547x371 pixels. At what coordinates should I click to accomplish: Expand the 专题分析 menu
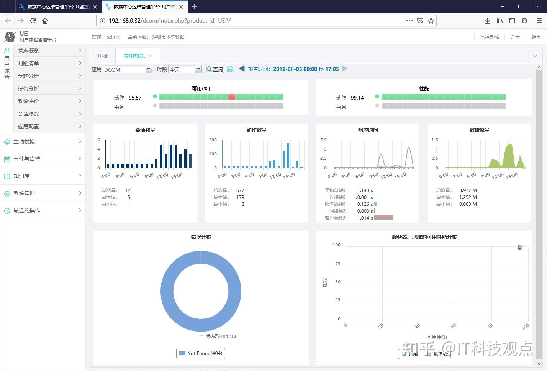click(x=49, y=76)
